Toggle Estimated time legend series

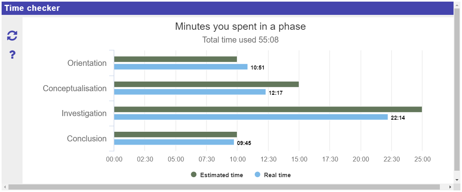tap(221, 175)
